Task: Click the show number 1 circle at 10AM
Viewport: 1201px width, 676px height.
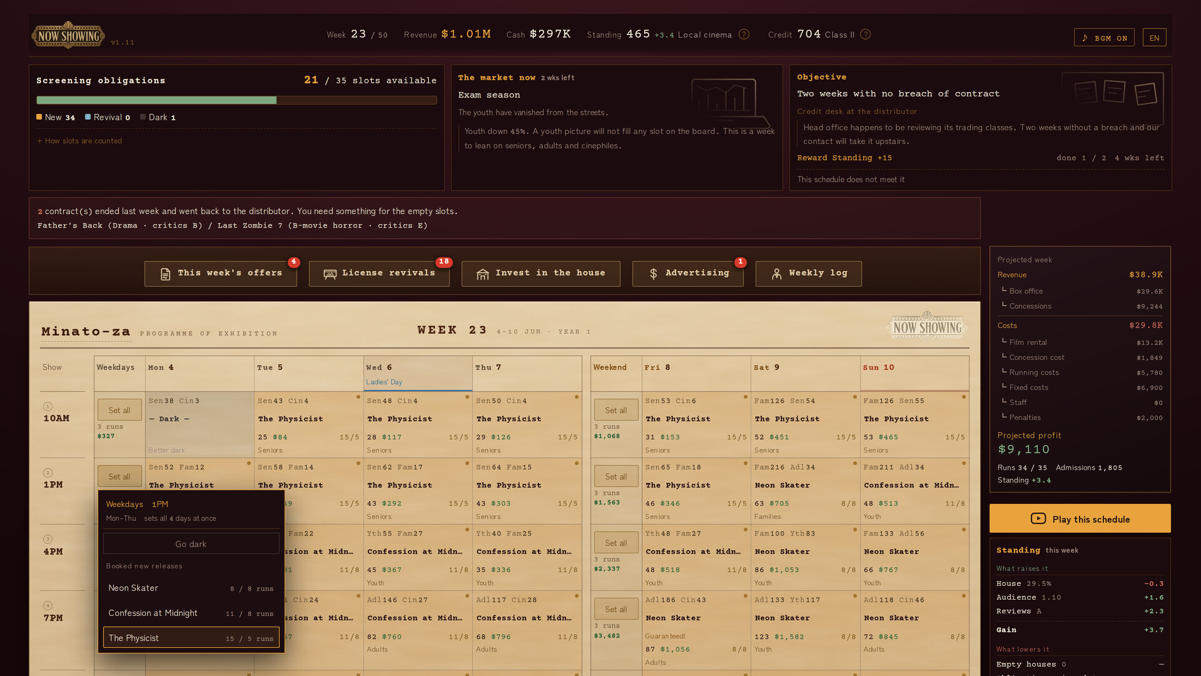Action: coord(48,406)
